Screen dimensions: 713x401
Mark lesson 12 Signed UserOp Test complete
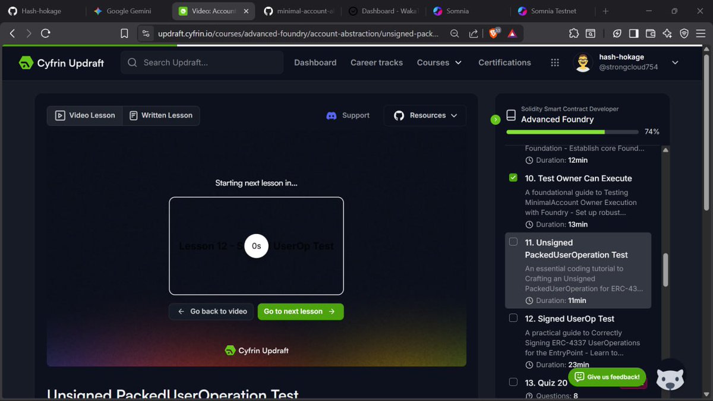point(513,318)
